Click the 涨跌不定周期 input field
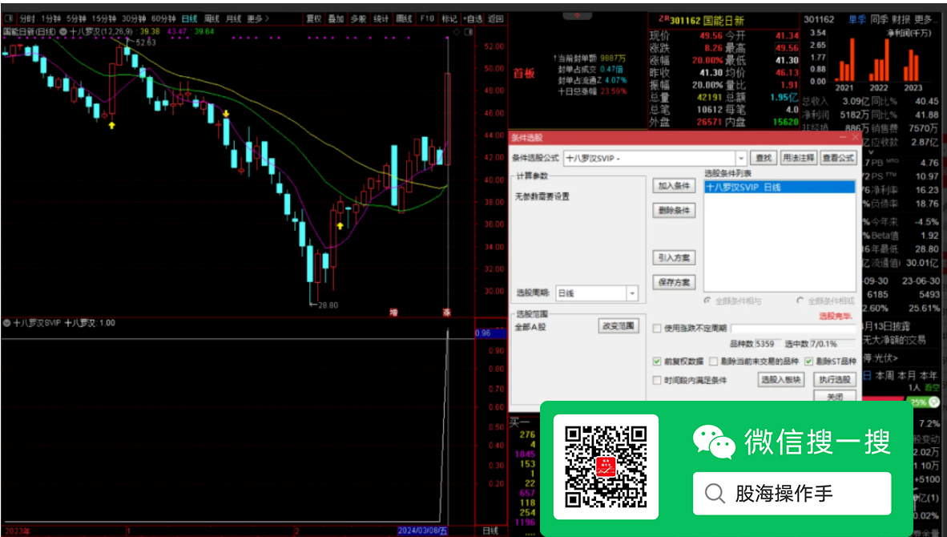The width and height of the screenshot is (947, 537). click(x=793, y=329)
